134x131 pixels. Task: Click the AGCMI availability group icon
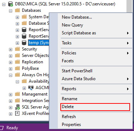31,88
